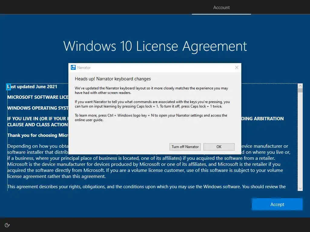310x232 pixels.
Task: Accept the Windows 10 License Agreement
Action: [277, 205]
